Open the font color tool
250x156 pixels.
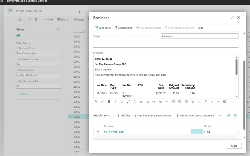click(x=135, y=102)
